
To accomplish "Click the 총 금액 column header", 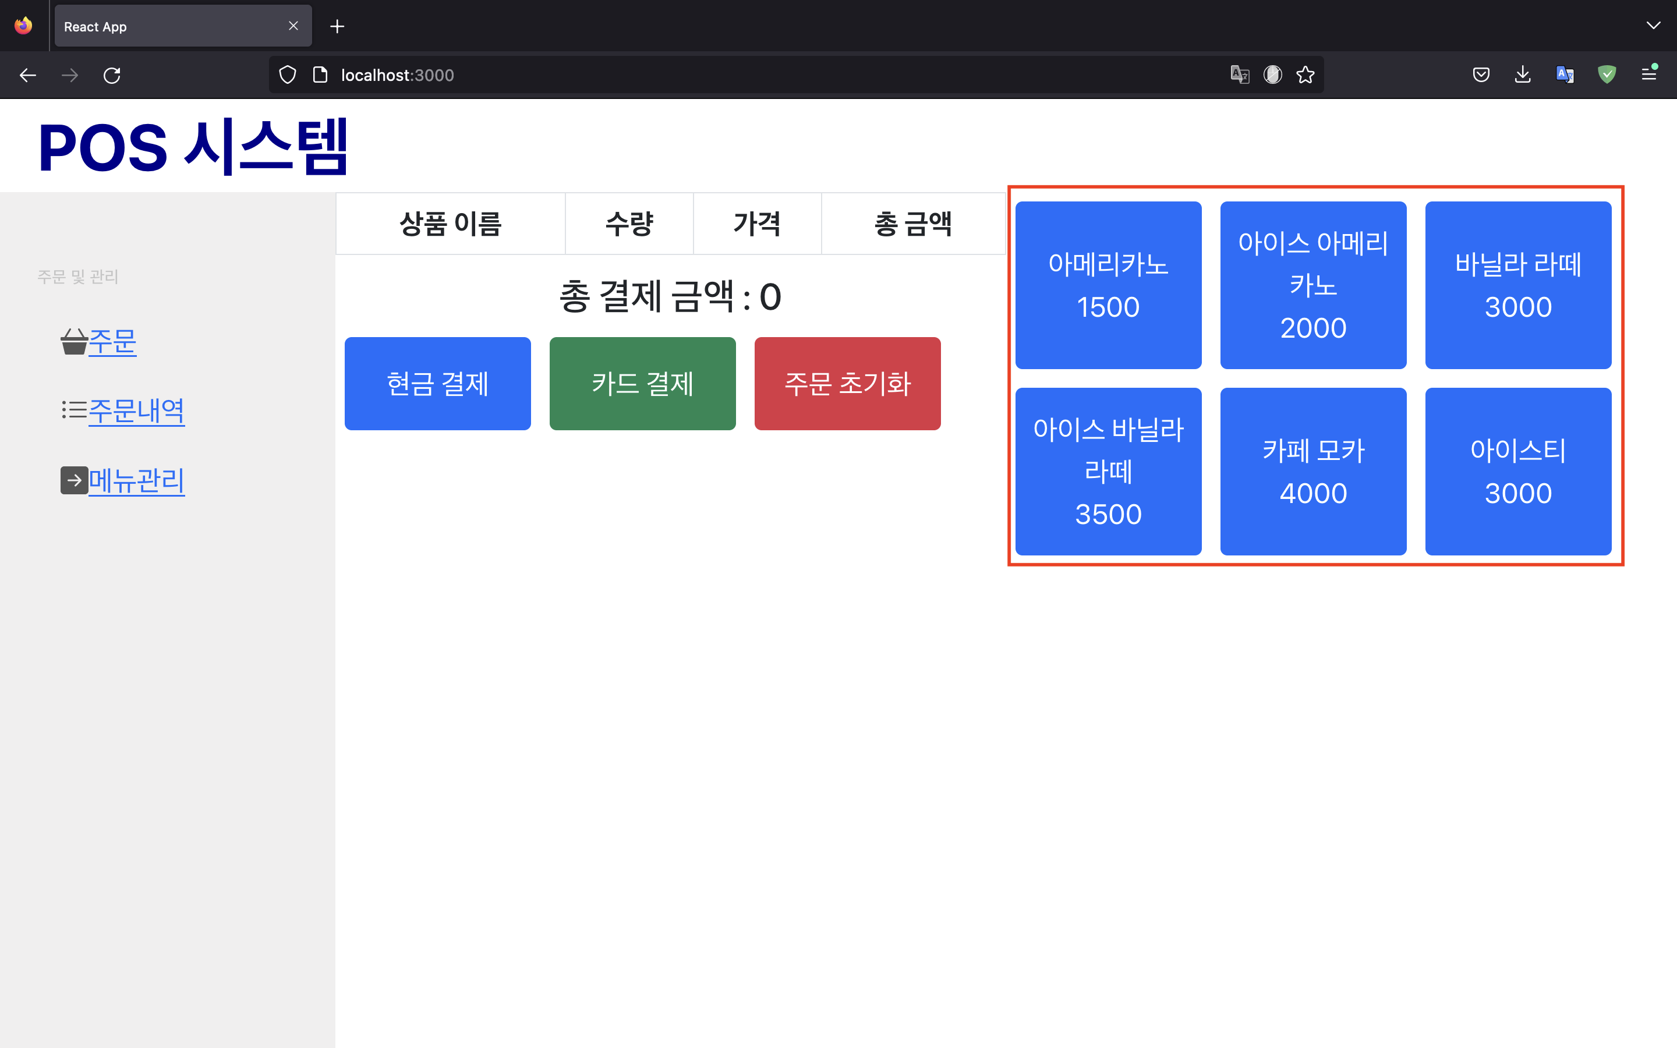I will click(914, 224).
